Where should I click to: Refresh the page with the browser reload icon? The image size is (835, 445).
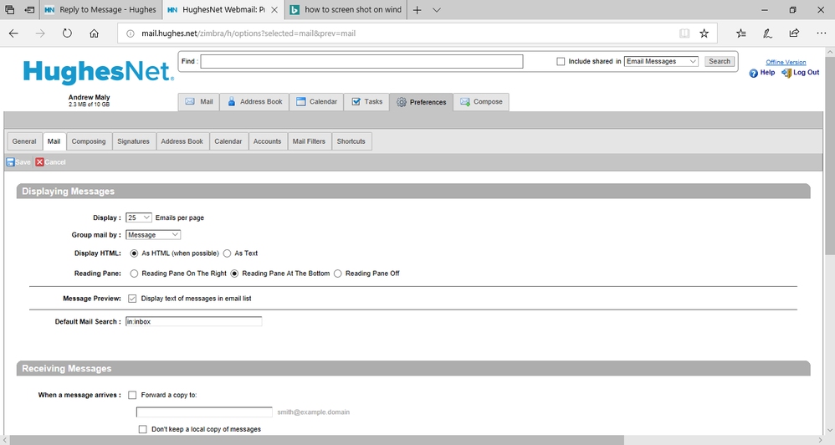click(67, 33)
